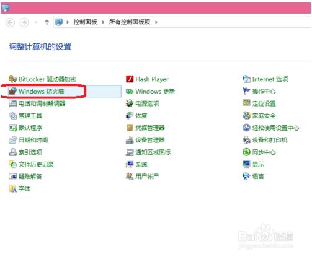Open the 索引选项 icon
This screenshot has width=312, height=267.
(12, 152)
